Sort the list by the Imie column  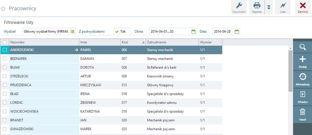pos(100,42)
